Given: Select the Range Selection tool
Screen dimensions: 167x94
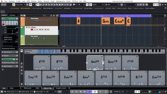Looking at the screenshot, I should click(41, 5).
